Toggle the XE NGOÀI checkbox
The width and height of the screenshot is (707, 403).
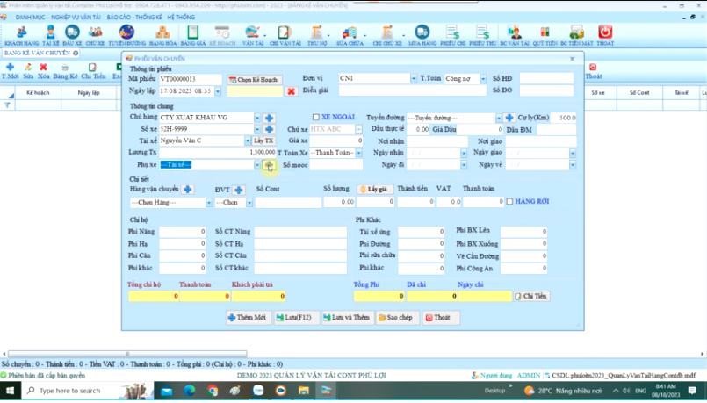[315, 117]
